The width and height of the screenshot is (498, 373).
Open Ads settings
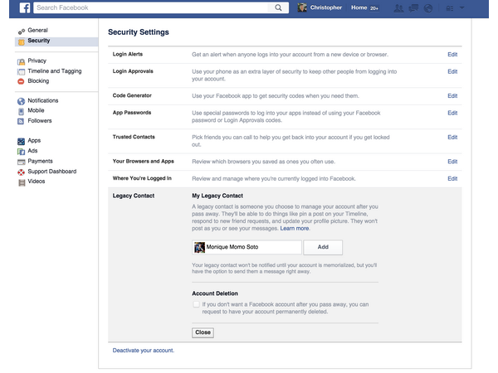(x=32, y=151)
